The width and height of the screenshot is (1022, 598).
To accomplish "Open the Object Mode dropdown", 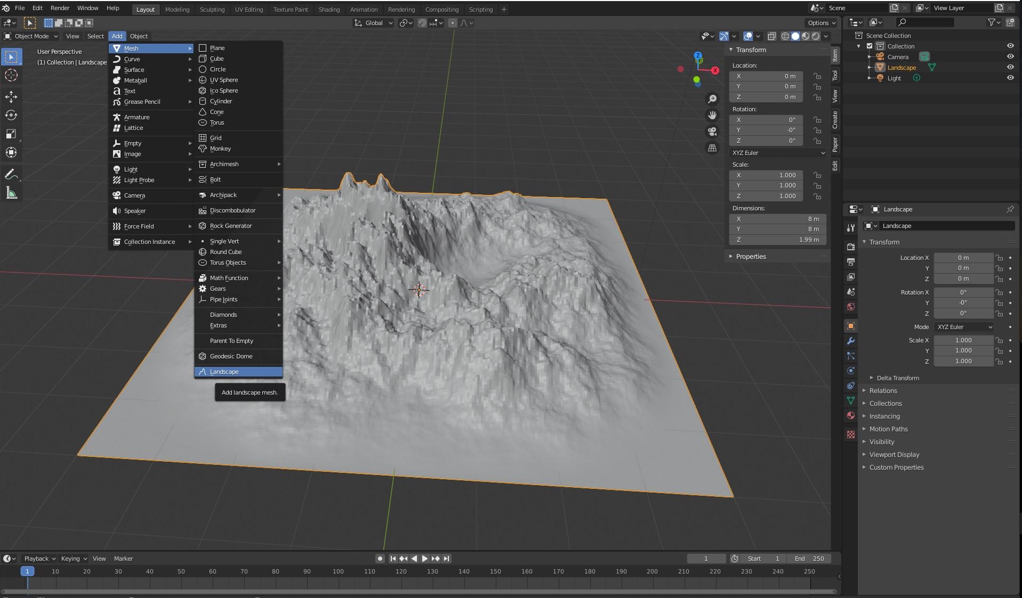I will pyautogui.click(x=31, y=36).
